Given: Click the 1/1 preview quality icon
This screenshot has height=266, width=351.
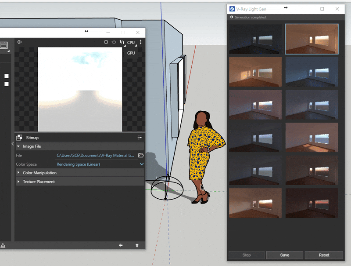Looking at the screenshot, I should (122, 42).
